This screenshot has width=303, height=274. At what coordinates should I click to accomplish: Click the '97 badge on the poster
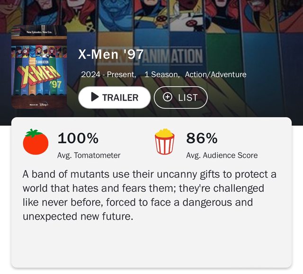[x=56, y=85]
